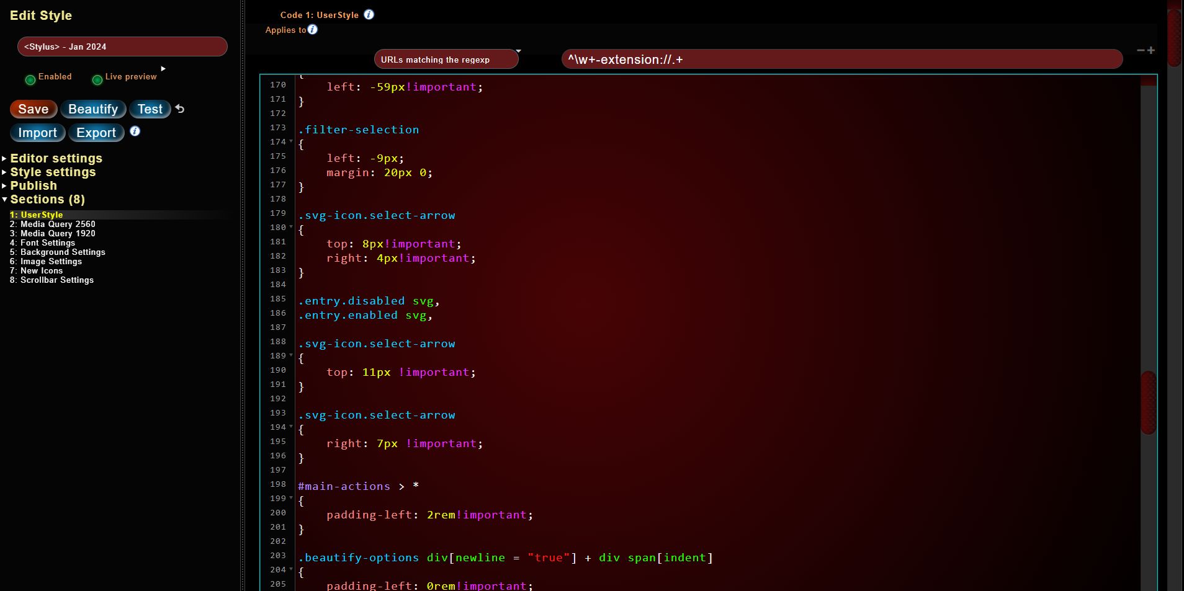
Task: Select section 1: UserStyle
Action: click(36, 215)
